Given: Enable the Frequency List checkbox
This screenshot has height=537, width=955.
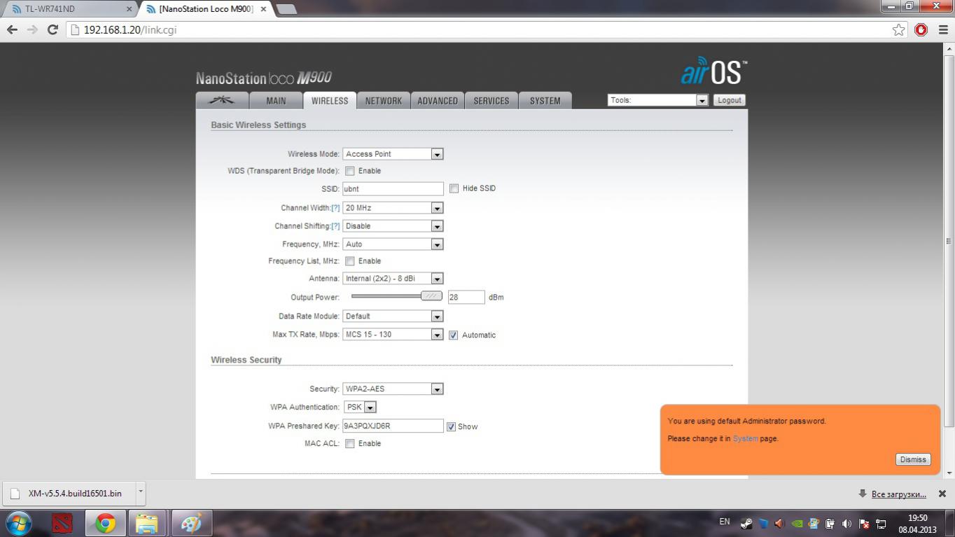Looking at the screenshot, I should coord(349,261).
